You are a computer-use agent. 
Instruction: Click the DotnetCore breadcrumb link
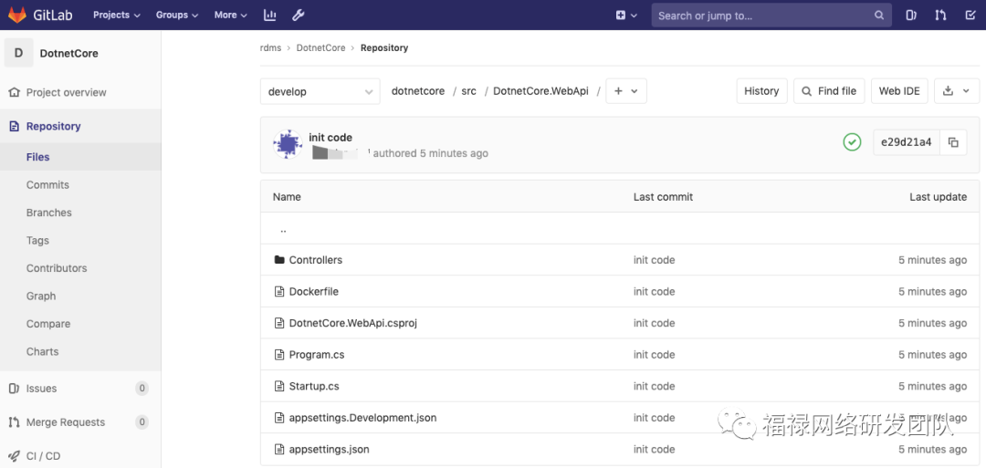pyautogui.click(x=320, y=47)
